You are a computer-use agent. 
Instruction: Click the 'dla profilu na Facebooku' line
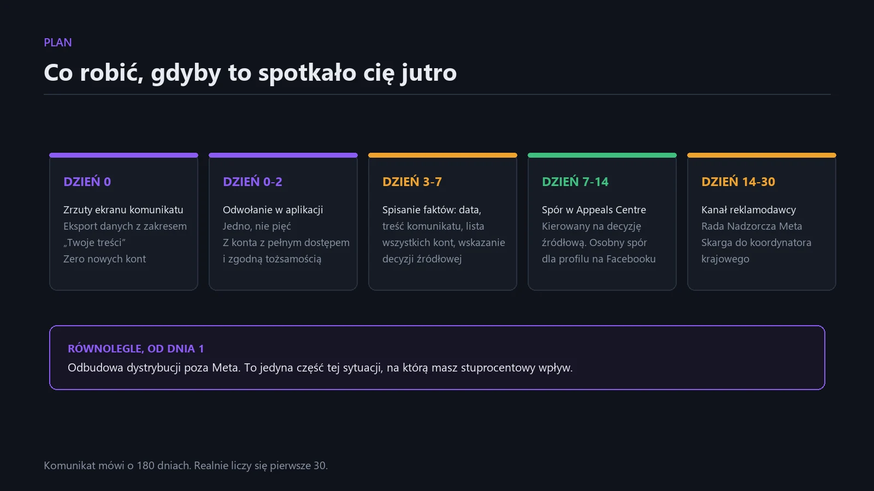599,259
